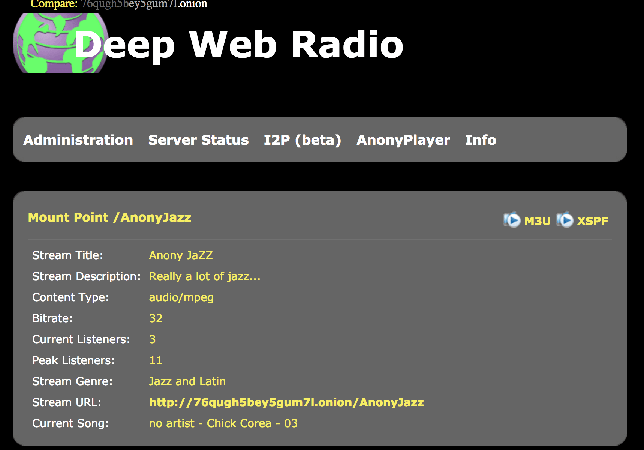Open the M3U playlist link
The height and width of the screenshot is (450, 644).
537,221
